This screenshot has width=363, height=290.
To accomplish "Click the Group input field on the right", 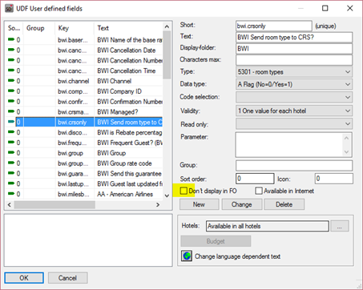I will [x=294, y=165].
